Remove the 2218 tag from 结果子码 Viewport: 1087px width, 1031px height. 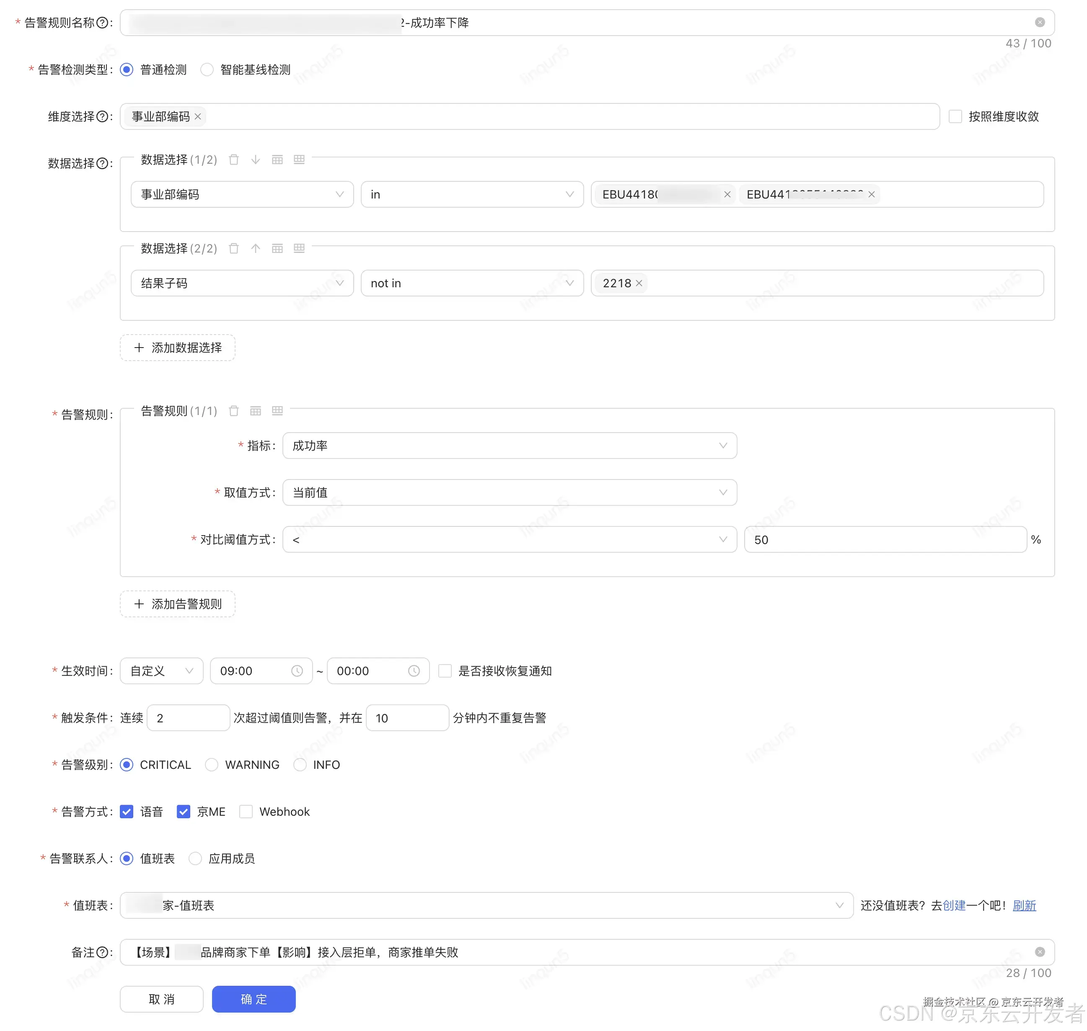pyautogui.click(x=639, y=283)
